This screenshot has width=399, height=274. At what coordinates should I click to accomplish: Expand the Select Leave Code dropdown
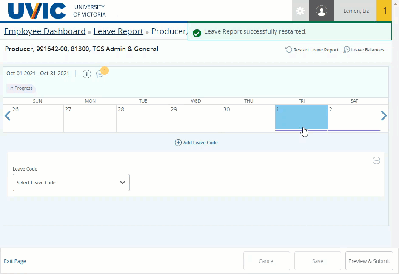(71, 183)
